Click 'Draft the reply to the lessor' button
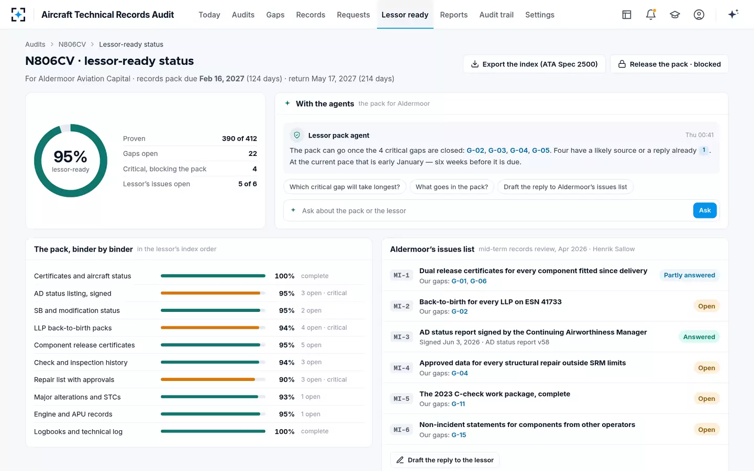Image resolution: width=754 pixels, height=471 pixels. coord(445,460)
